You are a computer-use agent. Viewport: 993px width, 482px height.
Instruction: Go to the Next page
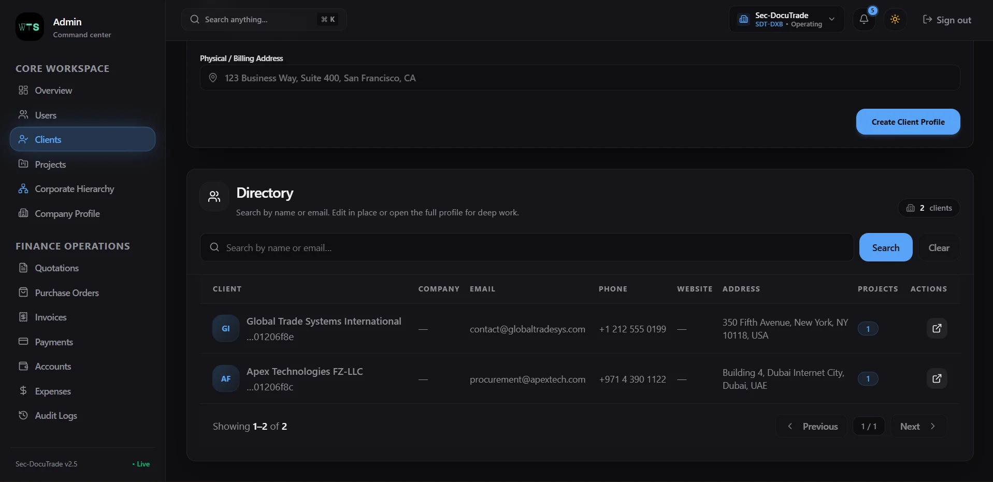[x=918, y=426]
